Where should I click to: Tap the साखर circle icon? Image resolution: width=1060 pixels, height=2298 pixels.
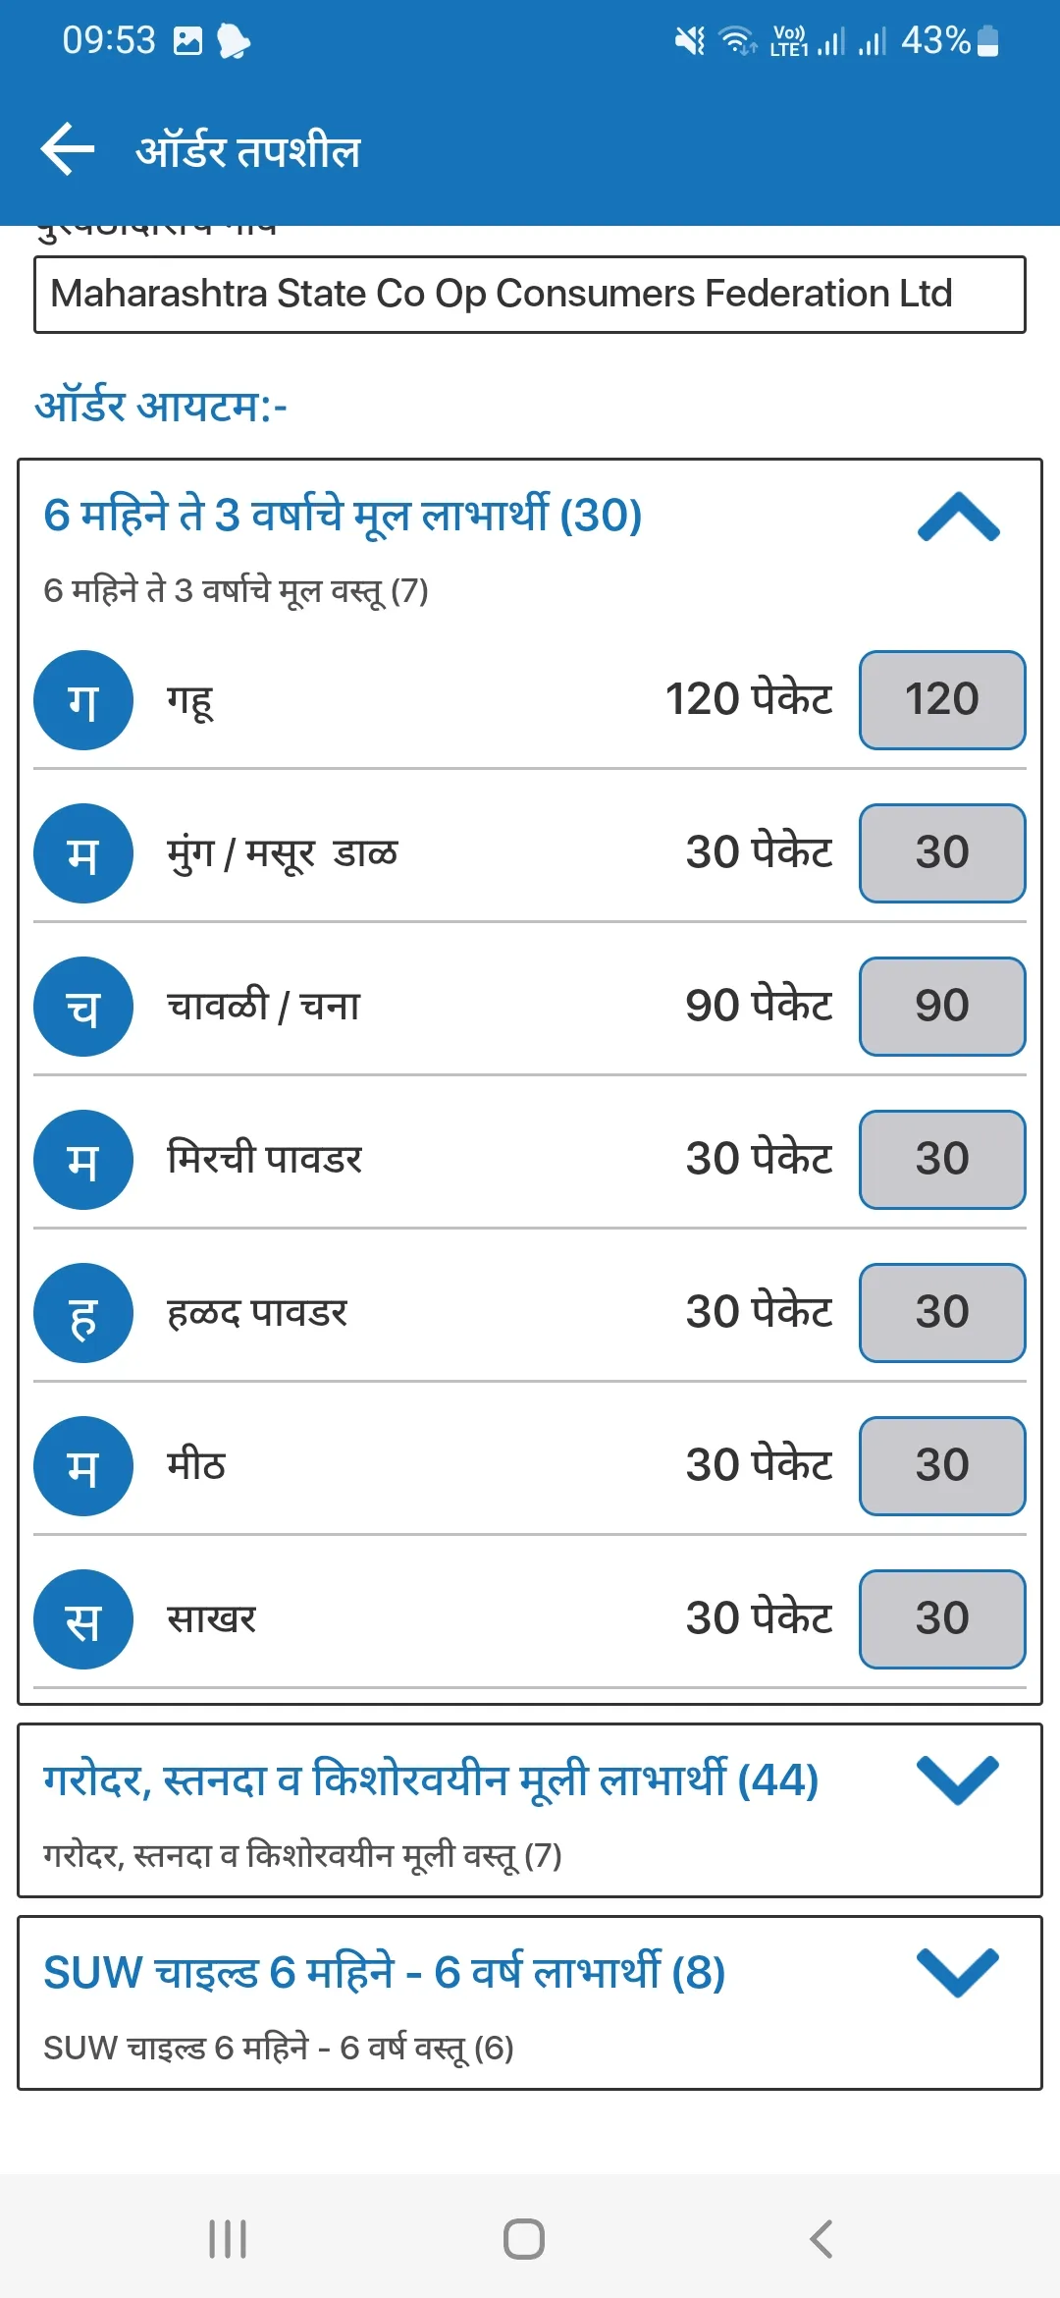point(83,1619)
